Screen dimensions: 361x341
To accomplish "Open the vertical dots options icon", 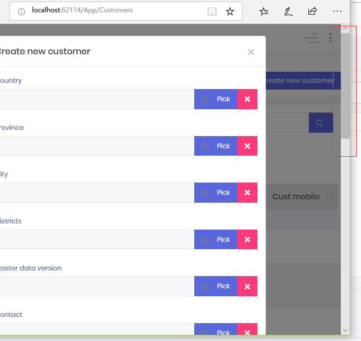I will 330,38.
